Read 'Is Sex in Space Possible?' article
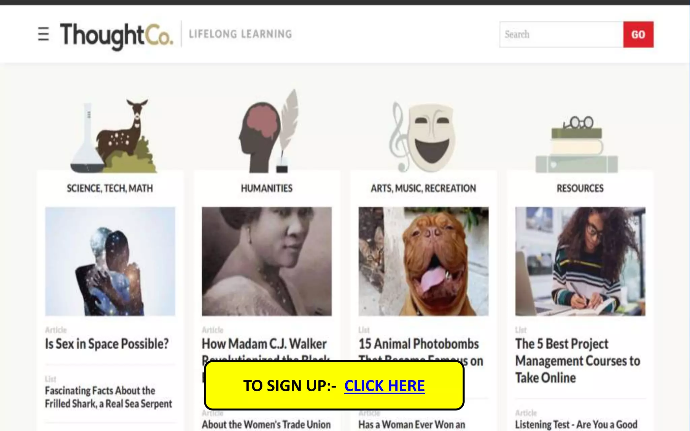 tap(107, 344)
